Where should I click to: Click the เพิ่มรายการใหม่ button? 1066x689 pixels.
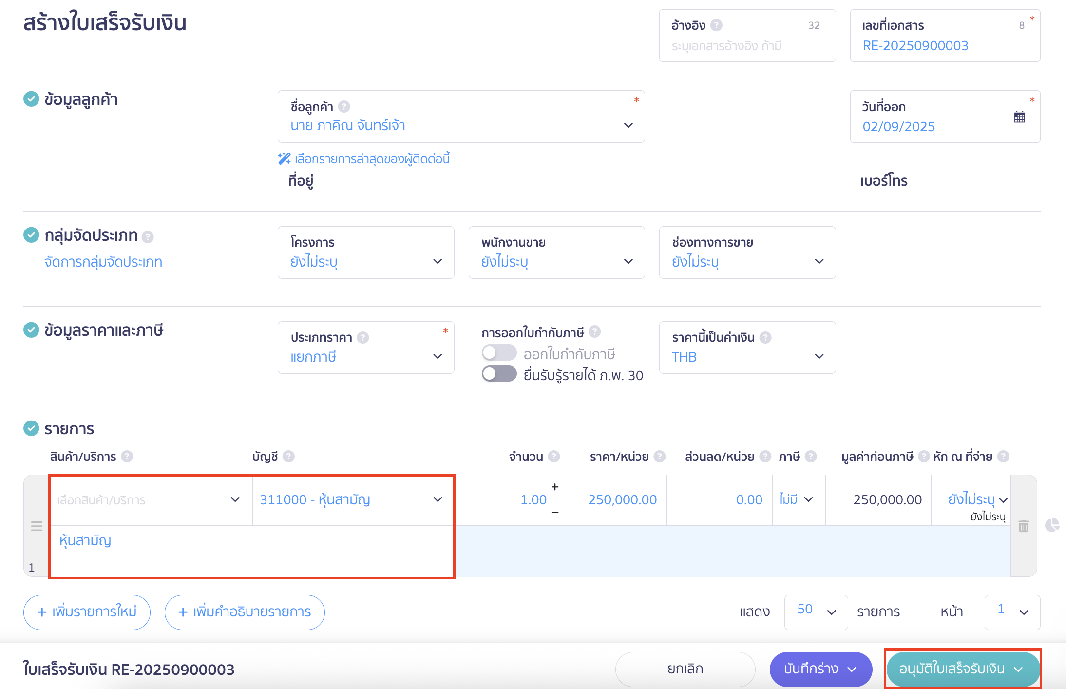pos(87,612)
